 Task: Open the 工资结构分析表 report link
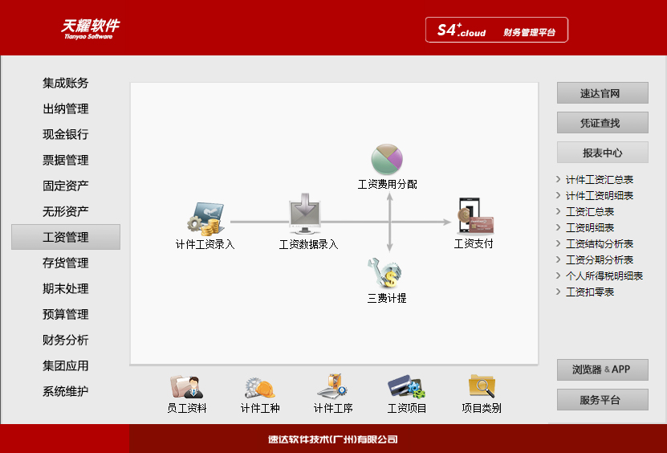coord(599,244)
